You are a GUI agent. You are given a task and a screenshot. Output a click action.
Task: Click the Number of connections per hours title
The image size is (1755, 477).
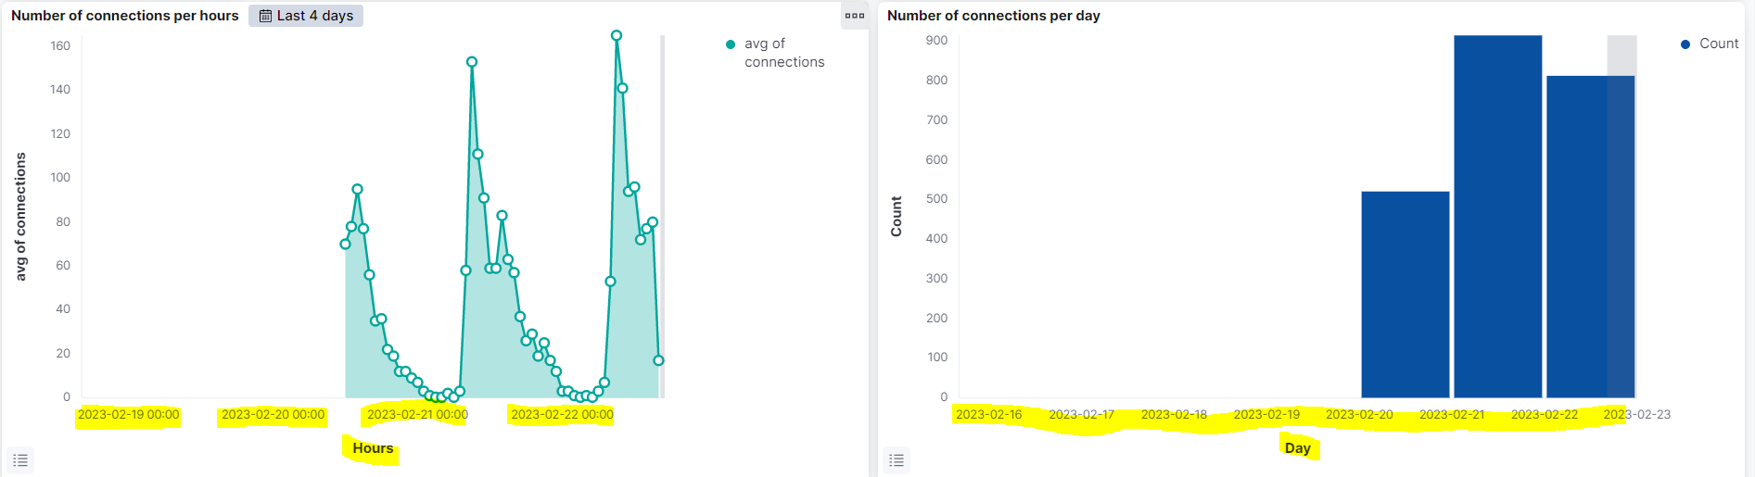pyautogui.click(x=125, y=16)
